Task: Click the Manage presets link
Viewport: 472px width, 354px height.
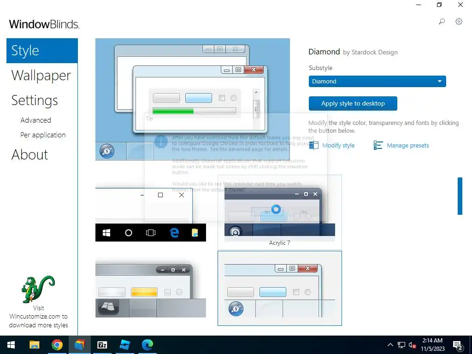Action: (407, 145)
